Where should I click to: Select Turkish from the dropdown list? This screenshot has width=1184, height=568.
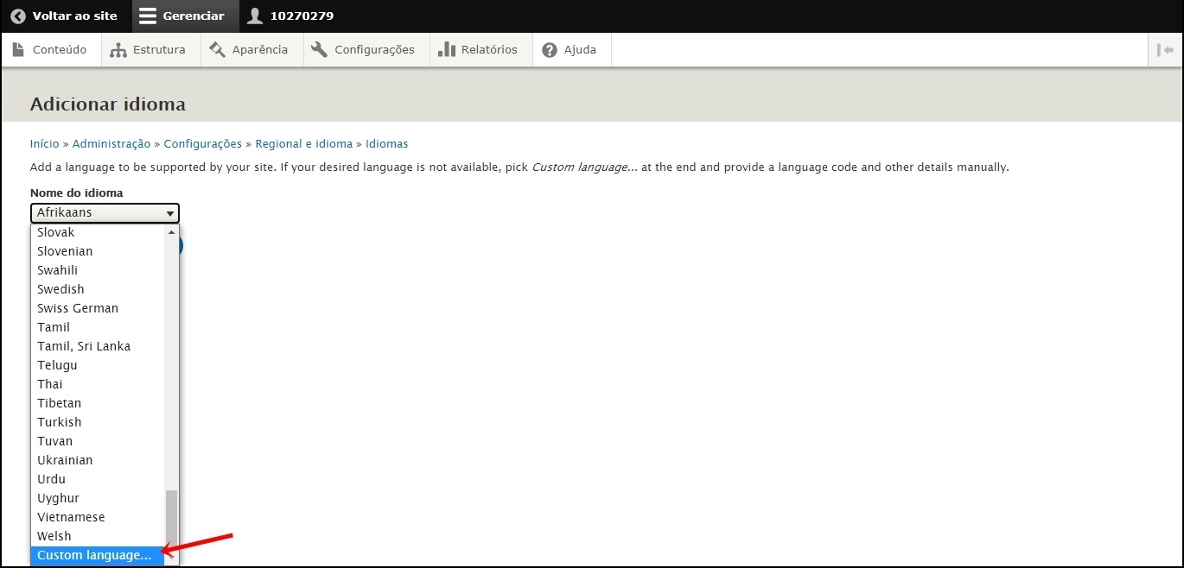(x=59, y=422)
